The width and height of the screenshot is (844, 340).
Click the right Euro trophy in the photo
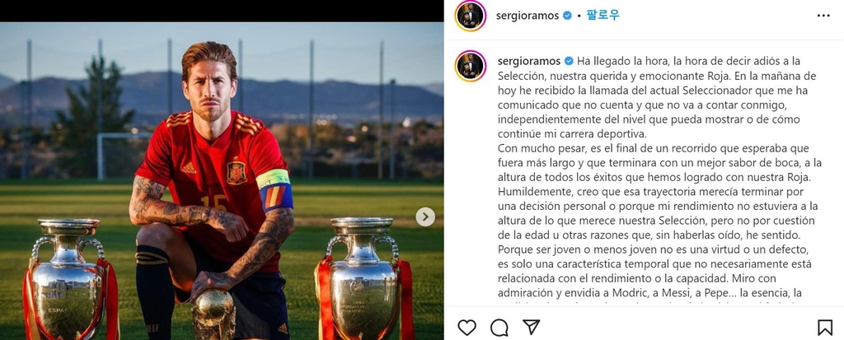pyautogui.click(x=363, y=279)
